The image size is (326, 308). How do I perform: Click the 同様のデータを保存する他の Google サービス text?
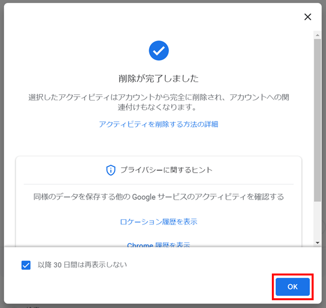tap(159, 197)
